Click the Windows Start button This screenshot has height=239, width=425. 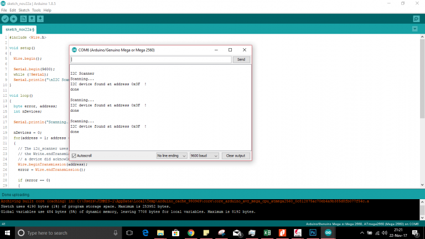pos(7,233)
